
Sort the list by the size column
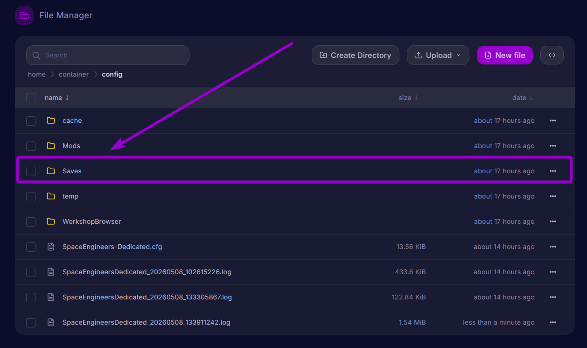tap(408, 98)
